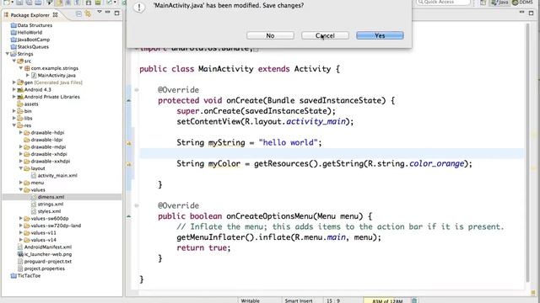Image resolution: width=540 pixels, height=303 pixels.
Task: Select the JavaBootCamp project
Action: 34,40
